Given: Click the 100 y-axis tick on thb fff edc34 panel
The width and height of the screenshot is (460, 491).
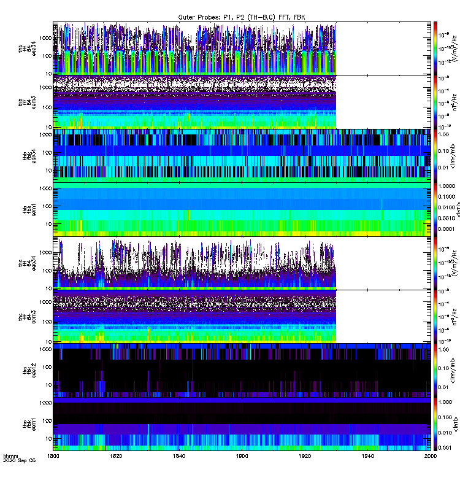Looking at the screenshot, I should [47, 56].
